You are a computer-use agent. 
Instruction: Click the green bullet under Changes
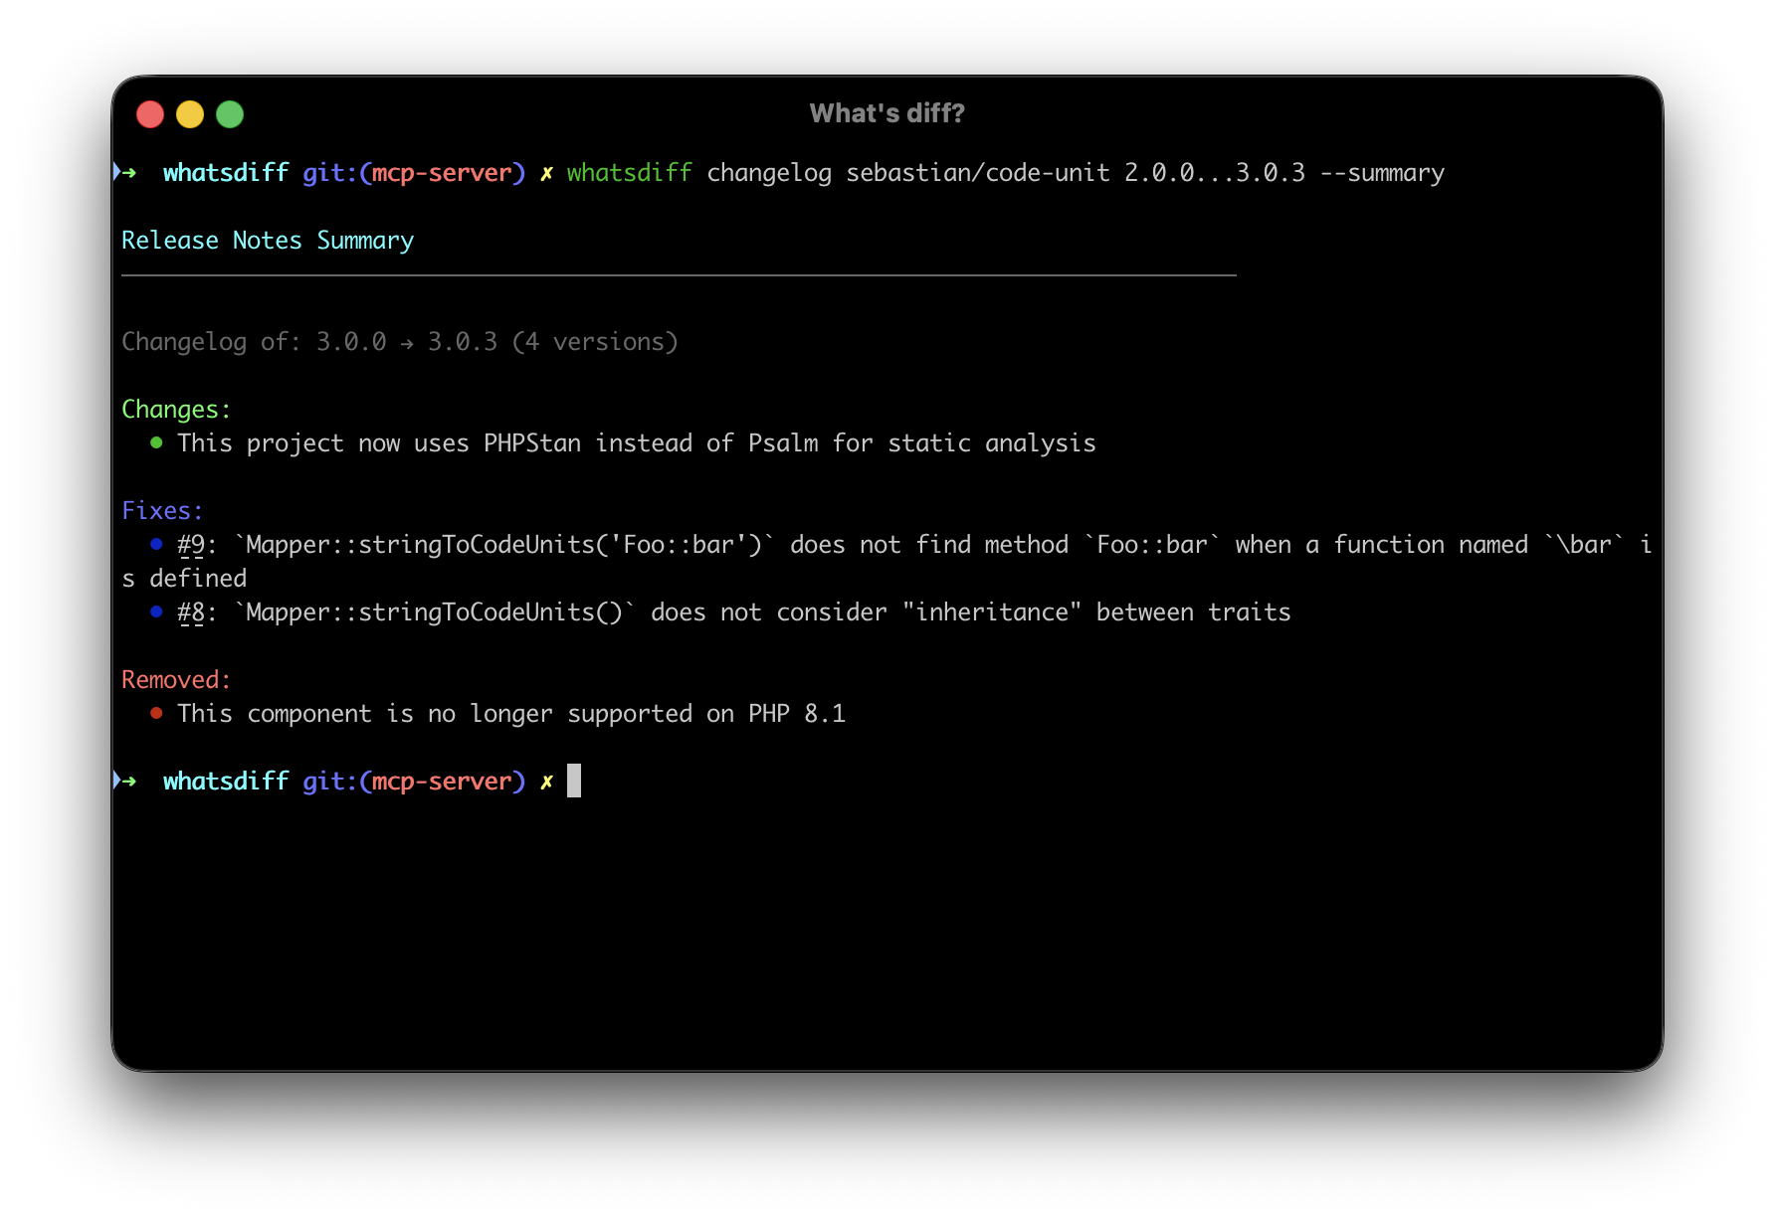(x=156, y=443)
